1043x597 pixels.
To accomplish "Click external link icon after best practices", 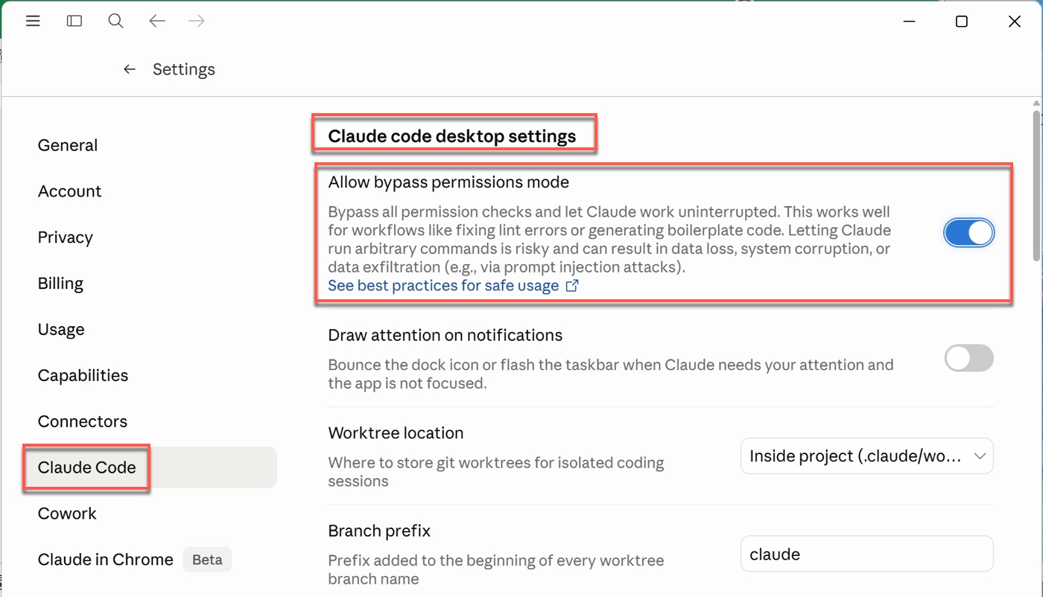I will (x=572, y=286).
